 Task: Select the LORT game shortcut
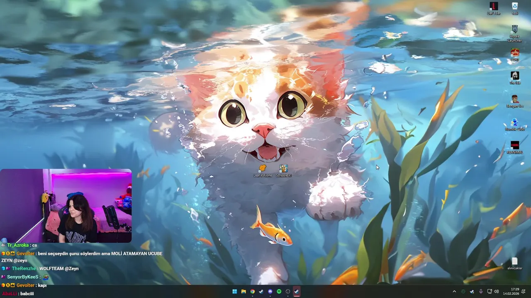515,55
